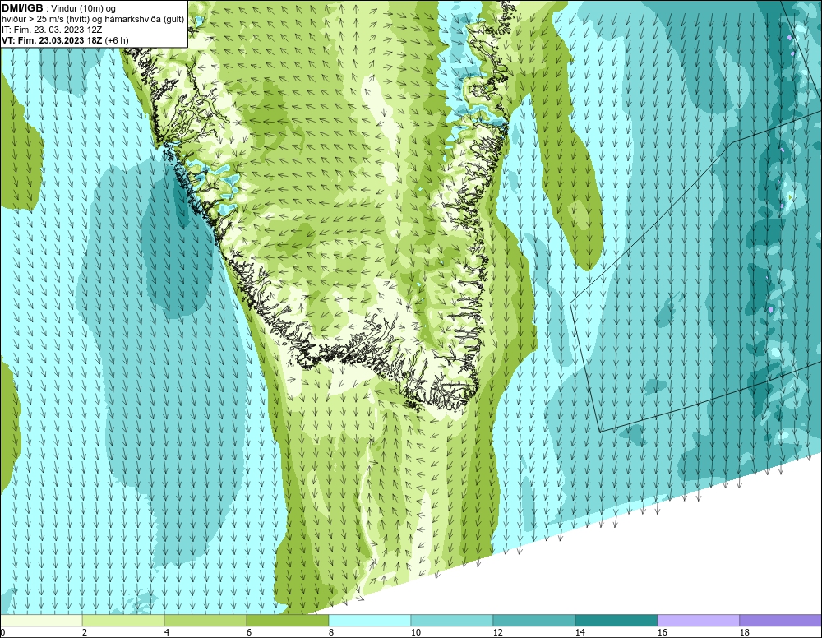The width and height of the screenshot is (822, 638).
Task: Click the scale label '4'
Action: (x=167, y=632)
